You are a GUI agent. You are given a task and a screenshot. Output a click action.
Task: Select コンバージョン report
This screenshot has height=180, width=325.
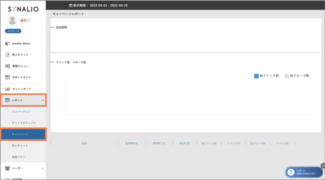coord(21,111)
